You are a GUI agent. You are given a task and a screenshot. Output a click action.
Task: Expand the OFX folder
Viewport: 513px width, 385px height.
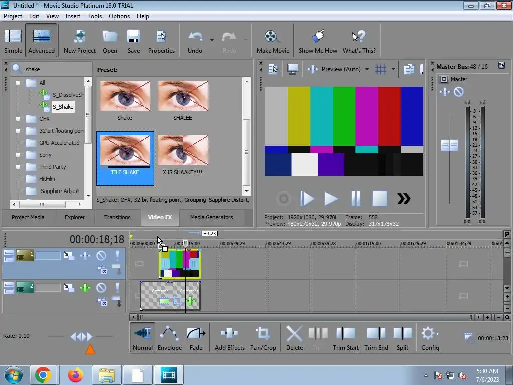pos(18,119)
